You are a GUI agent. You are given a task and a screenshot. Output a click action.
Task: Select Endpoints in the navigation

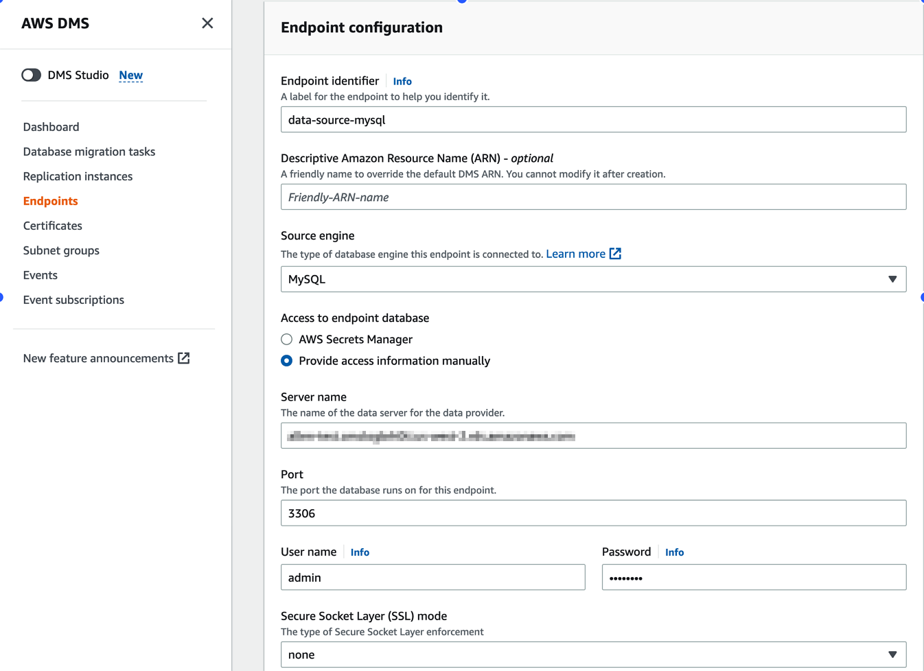(50, 201)
